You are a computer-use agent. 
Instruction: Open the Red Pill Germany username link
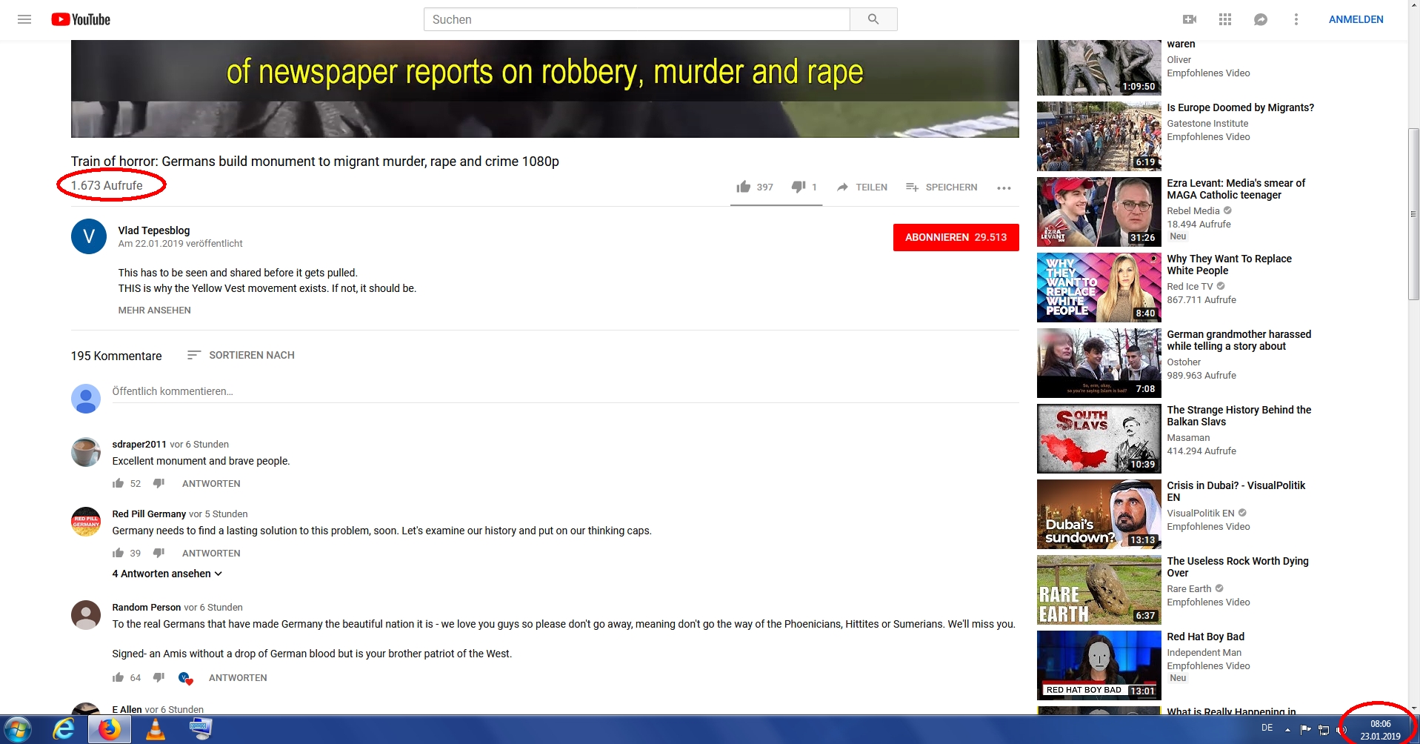[149, 514]
